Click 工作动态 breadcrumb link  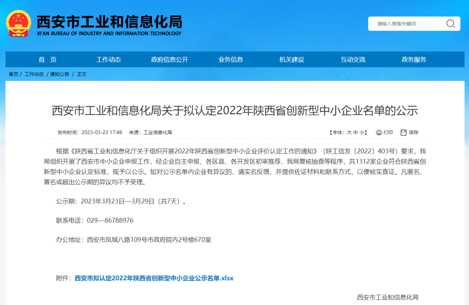[x=34, y=74]
